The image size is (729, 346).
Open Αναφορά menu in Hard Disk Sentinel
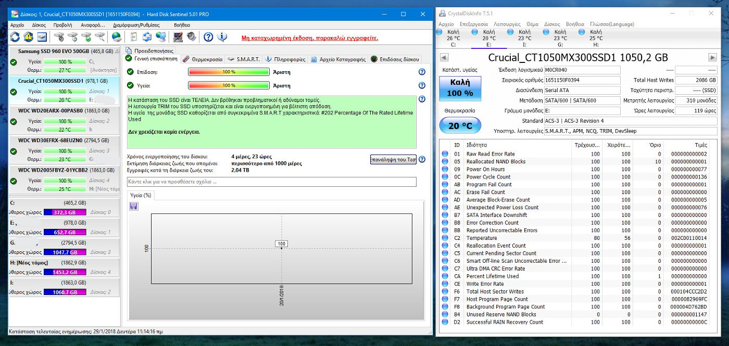pyautogui.click(x=93, y=24)
